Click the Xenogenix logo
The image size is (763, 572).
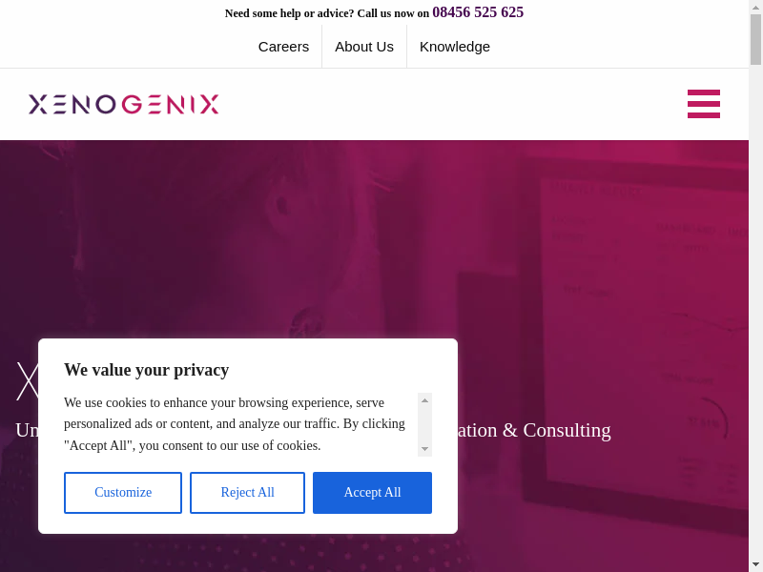coord(124,104)
